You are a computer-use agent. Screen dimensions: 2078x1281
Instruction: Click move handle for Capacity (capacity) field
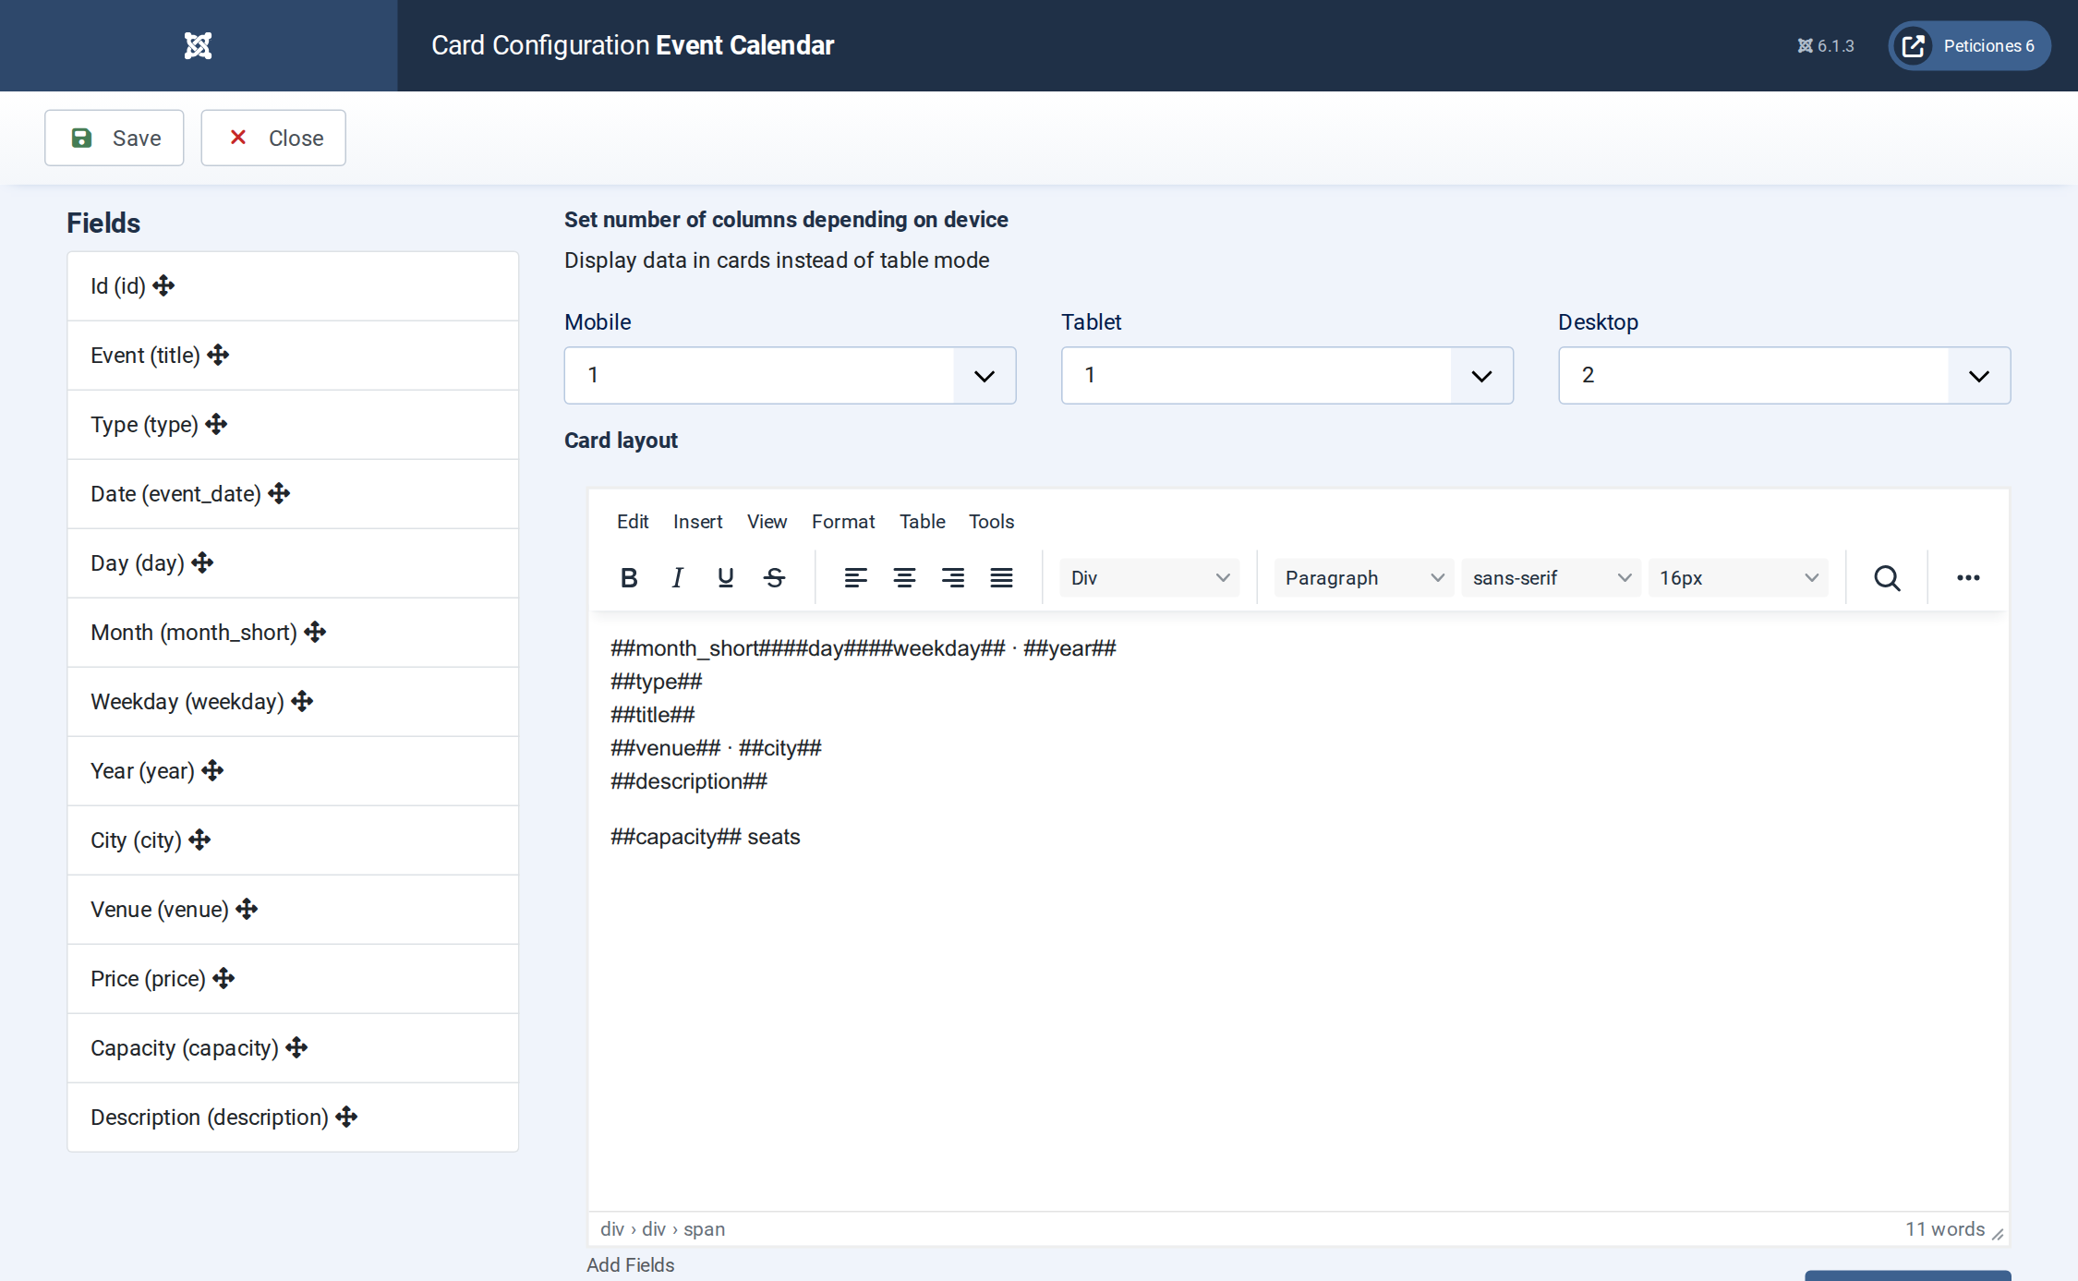pyautogui.click(x=296, y=1047)
